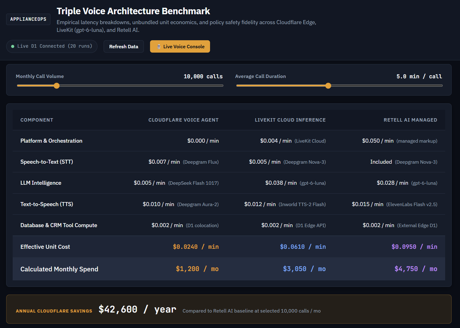Click the Live D1 Connected status pill
460x328 pixels.
click(x=52, y=46)
